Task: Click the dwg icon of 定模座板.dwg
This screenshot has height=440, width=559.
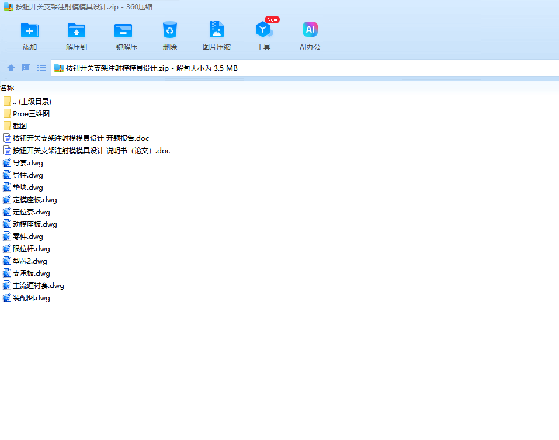Action: pyautogui.click(x=7, y=200)
